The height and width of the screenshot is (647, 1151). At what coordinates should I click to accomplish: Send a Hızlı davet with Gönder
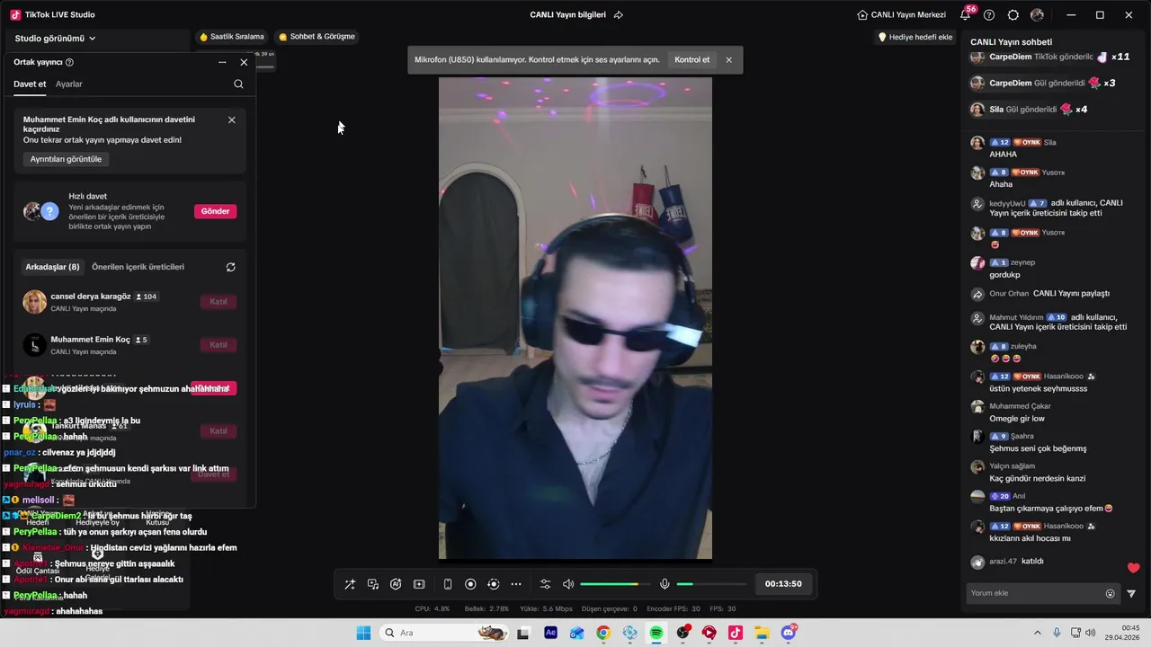(215, 211)
